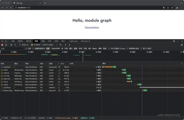
Task: Open network search magnifier
Action: click(15, 45)
